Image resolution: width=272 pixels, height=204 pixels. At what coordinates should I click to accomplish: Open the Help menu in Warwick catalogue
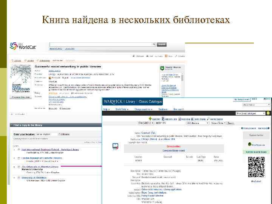pos(106,109)
